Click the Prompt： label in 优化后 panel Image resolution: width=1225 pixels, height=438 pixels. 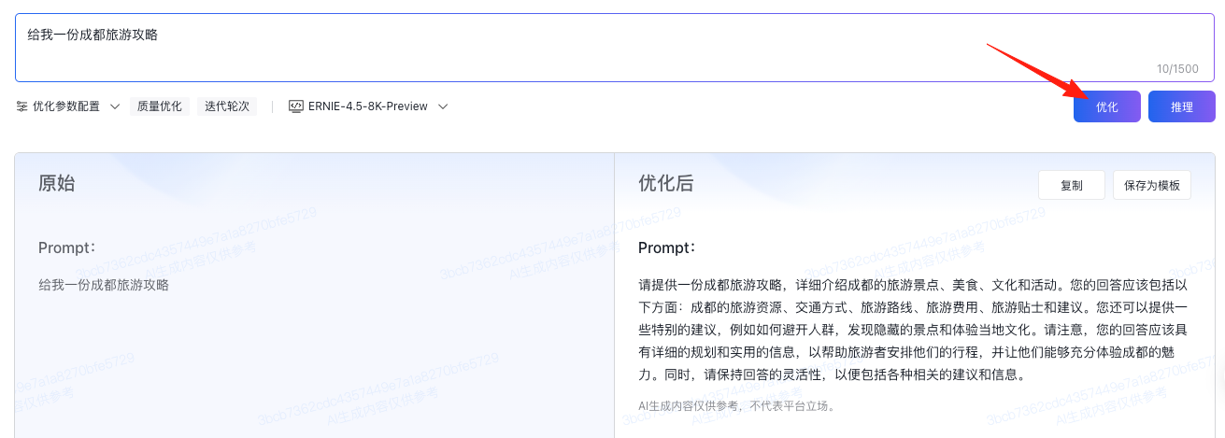pyautogui.click(x=667, y=247)
